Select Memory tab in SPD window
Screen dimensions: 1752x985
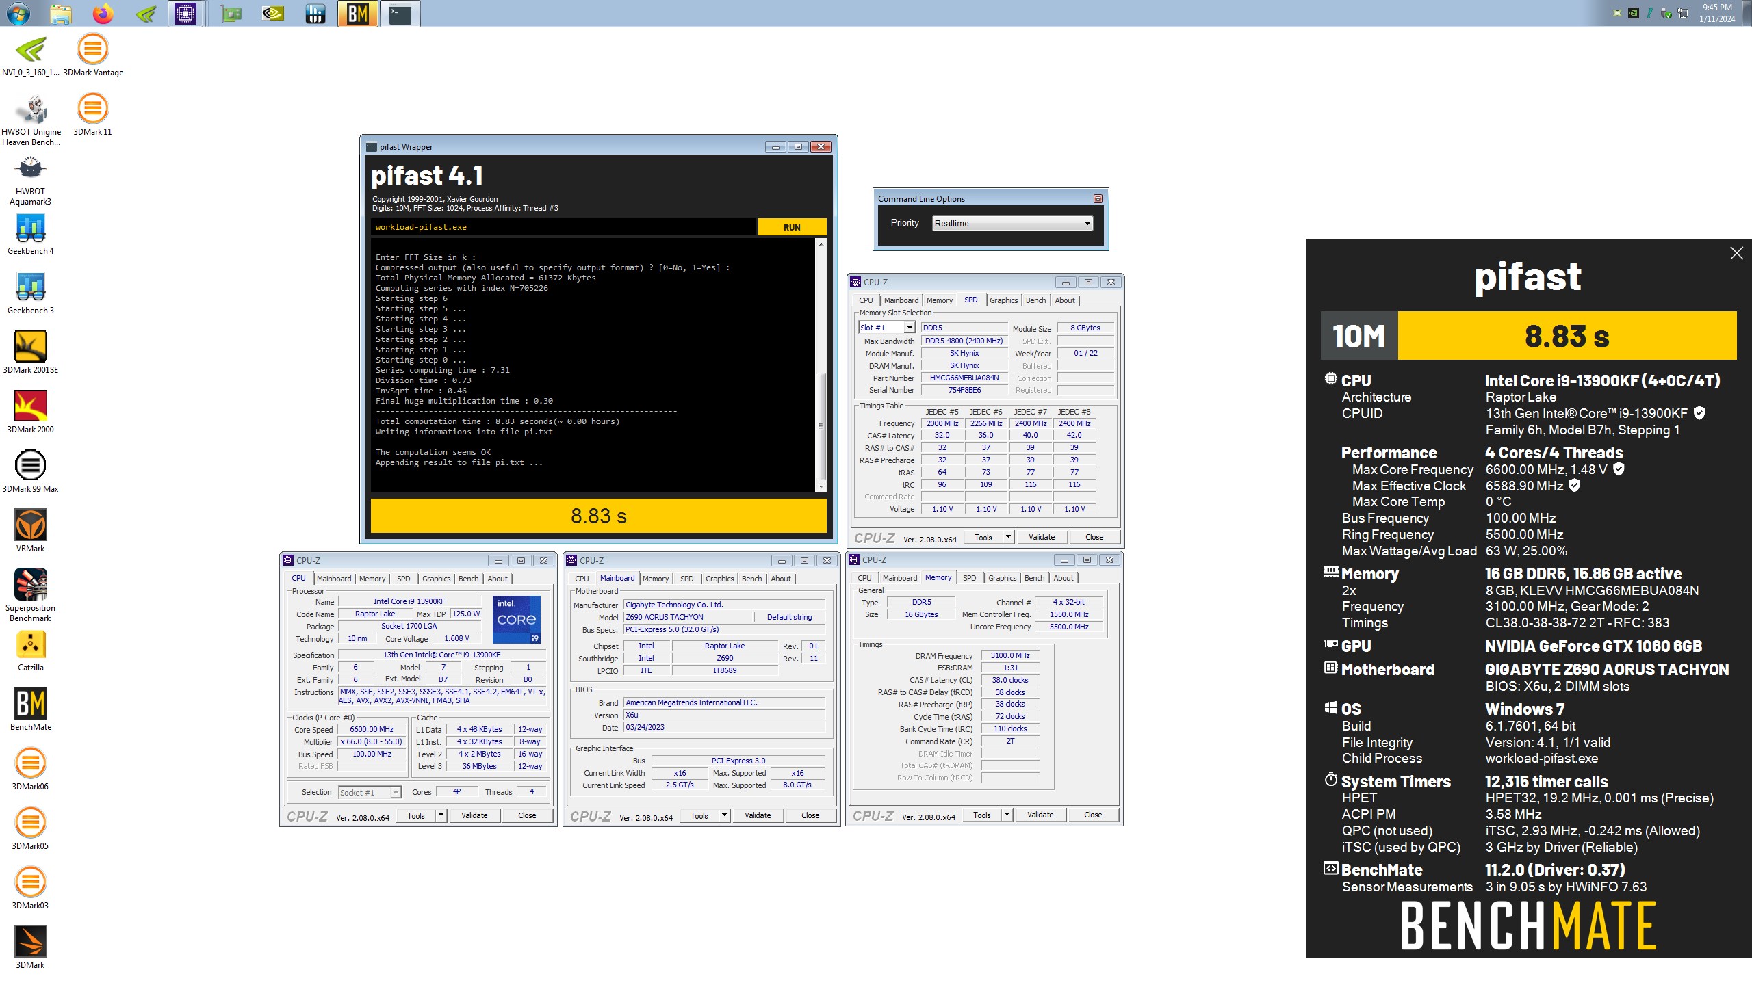[939, 300]
